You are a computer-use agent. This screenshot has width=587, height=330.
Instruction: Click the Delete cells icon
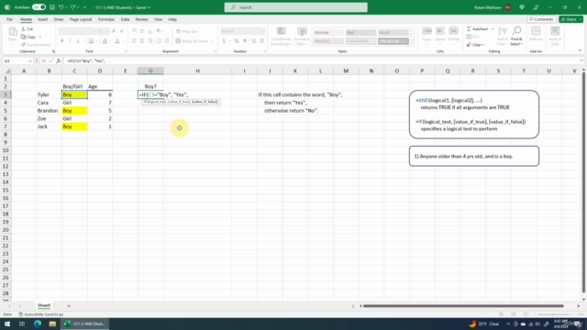(440, 31)
